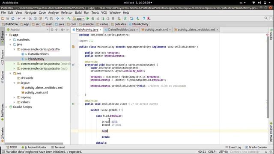Collapse the java folder
The width and height of the screenshot is (274, 154).
coord(10,44)
